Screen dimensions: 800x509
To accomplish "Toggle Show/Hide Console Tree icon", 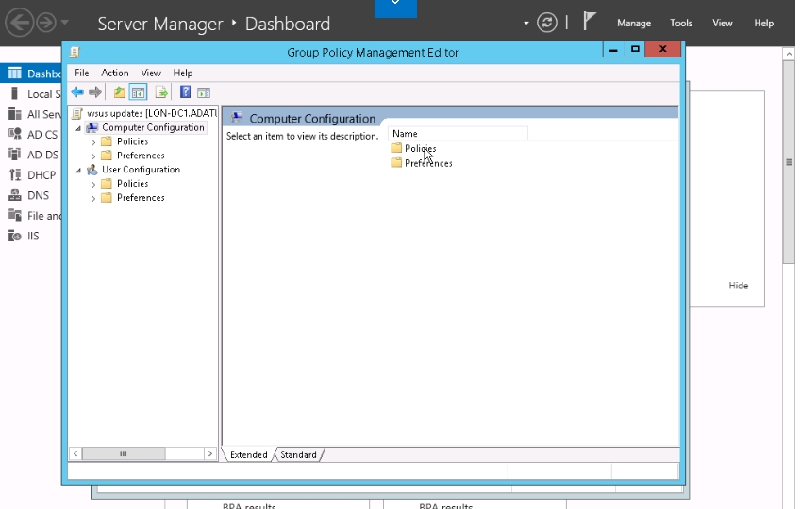I will tap(139, 92).
